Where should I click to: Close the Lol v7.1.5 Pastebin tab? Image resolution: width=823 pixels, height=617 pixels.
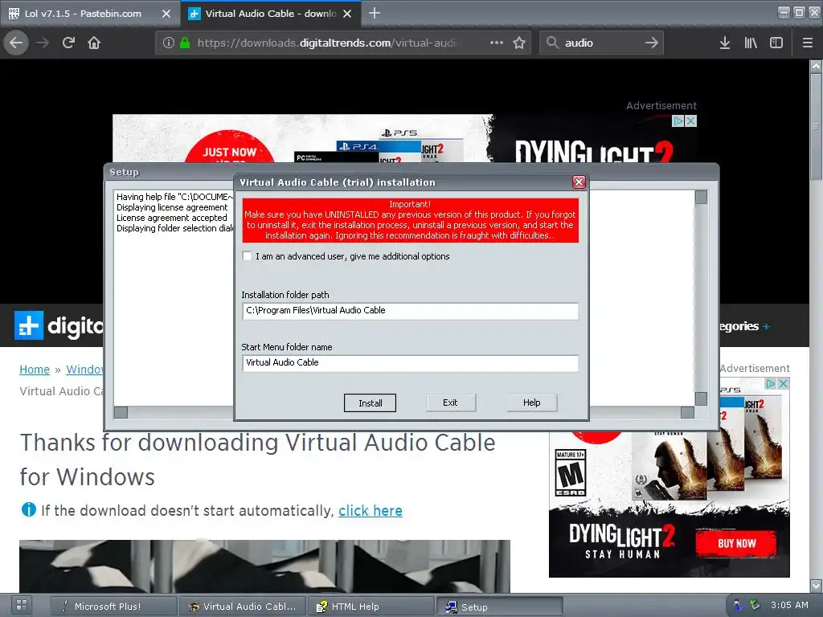pos(166,14)
